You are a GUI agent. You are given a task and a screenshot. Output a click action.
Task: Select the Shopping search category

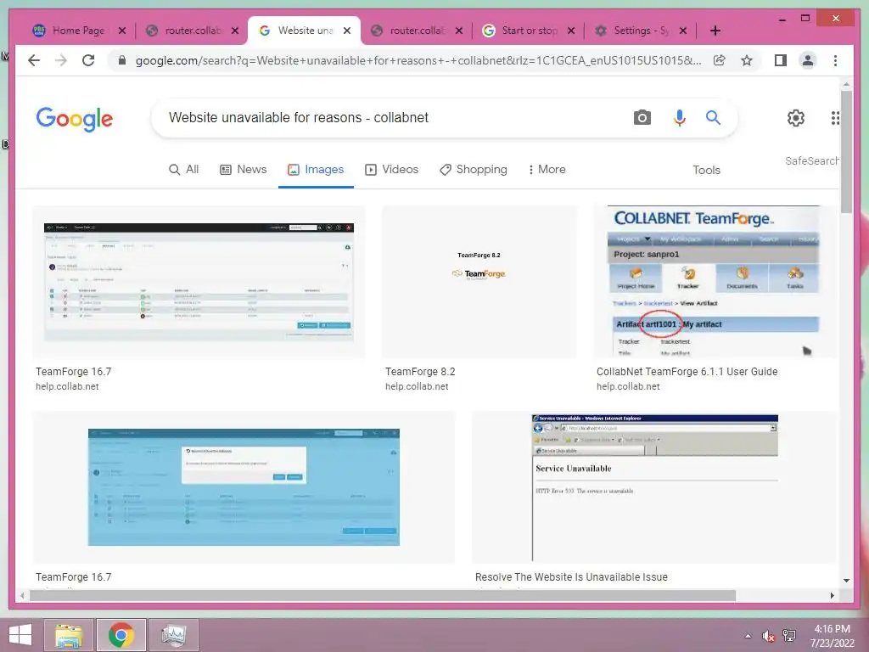[474, 170]
